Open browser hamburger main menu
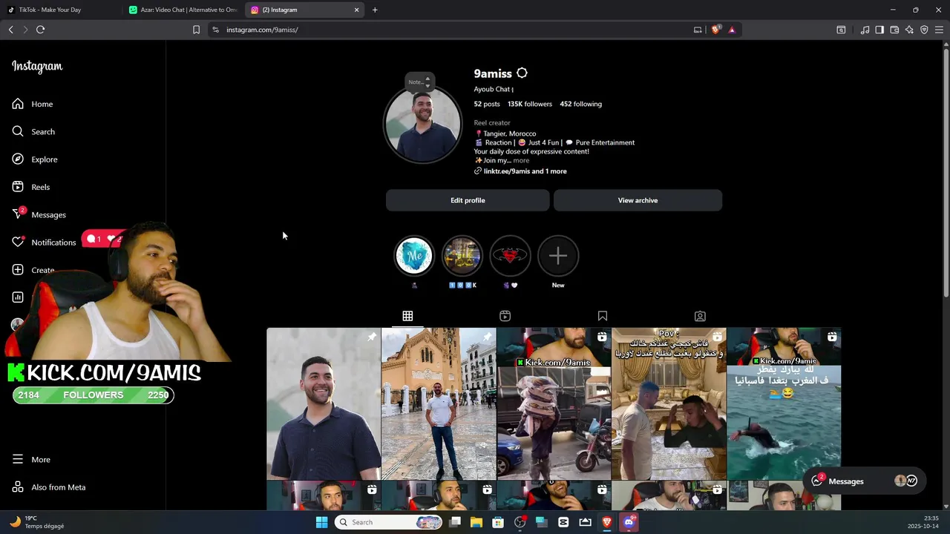 pos(939,30)
